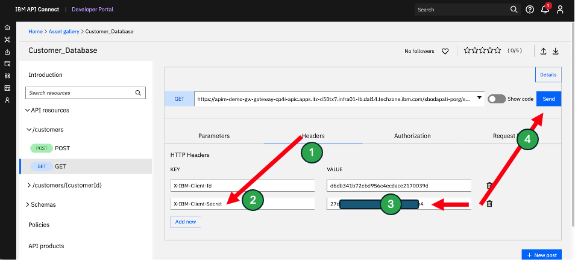
Task: Open the Home icon in left sidebar
Action: pyautogui.click(x=7, y=28)
